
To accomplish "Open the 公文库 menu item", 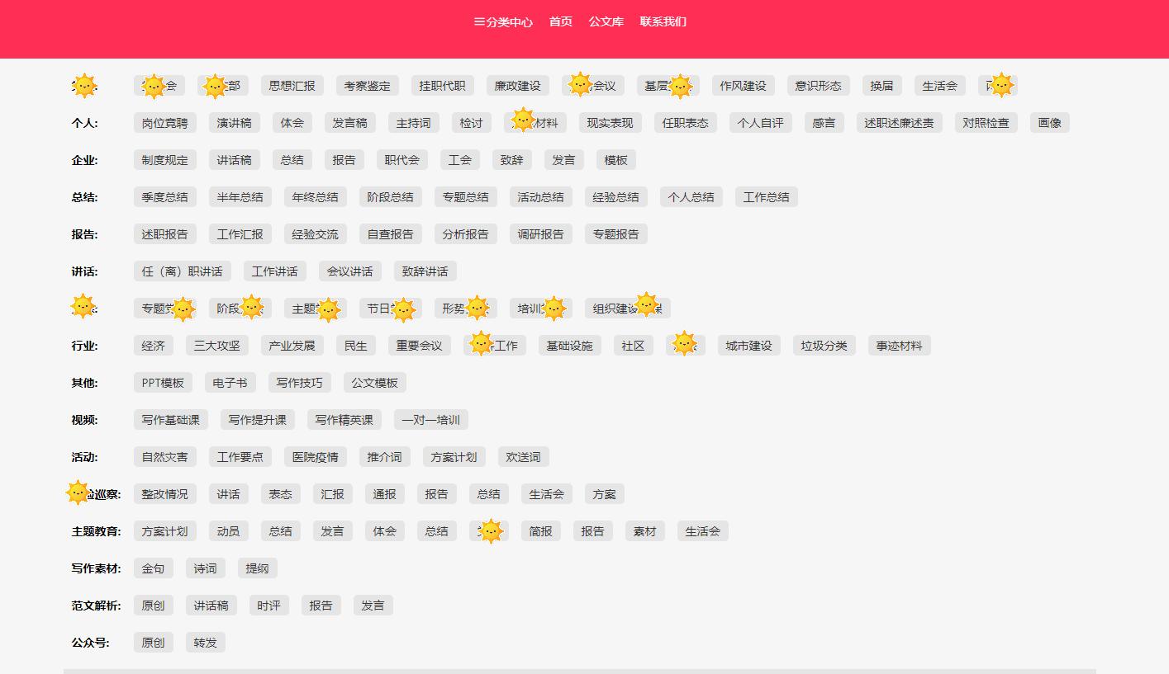I will click(x=607, y=21).
